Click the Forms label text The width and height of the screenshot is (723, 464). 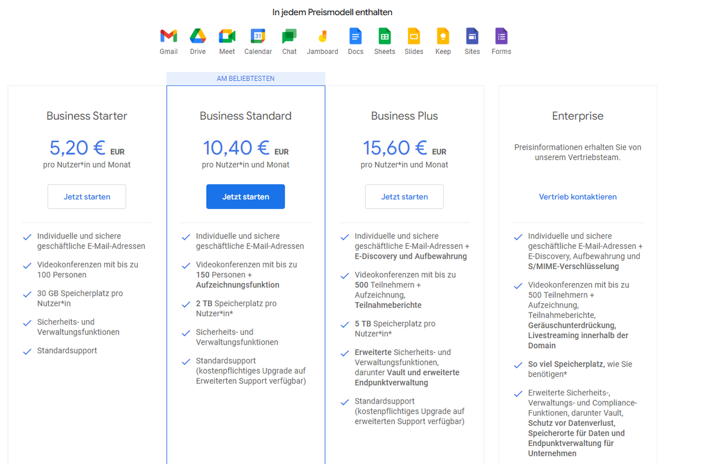[501, 52]
